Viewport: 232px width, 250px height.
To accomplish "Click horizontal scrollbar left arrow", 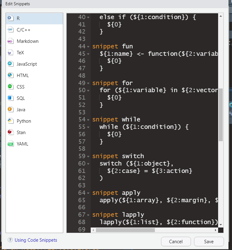I will click(x=93, y=230).
